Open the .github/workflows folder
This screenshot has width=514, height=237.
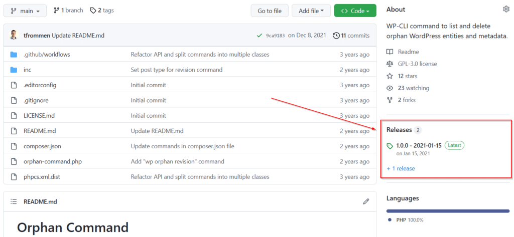47,55
